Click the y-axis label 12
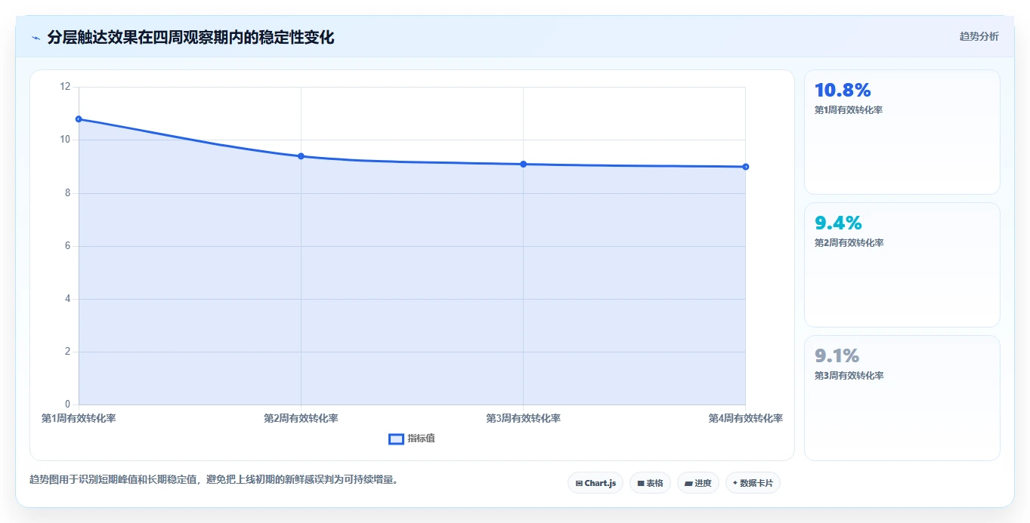The height and width of the screenshot is (523, 1030). [65, 87]
